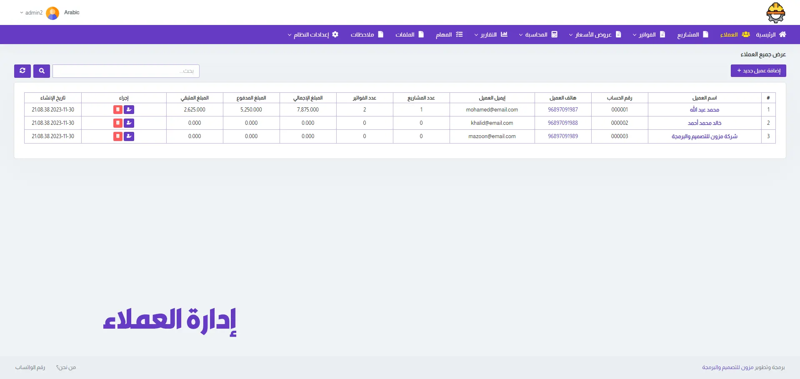Image resolution: width=800 pixels, height=379 pixels.
Task: Edit first client using blue user icon
Action: [x=129, y=110]
